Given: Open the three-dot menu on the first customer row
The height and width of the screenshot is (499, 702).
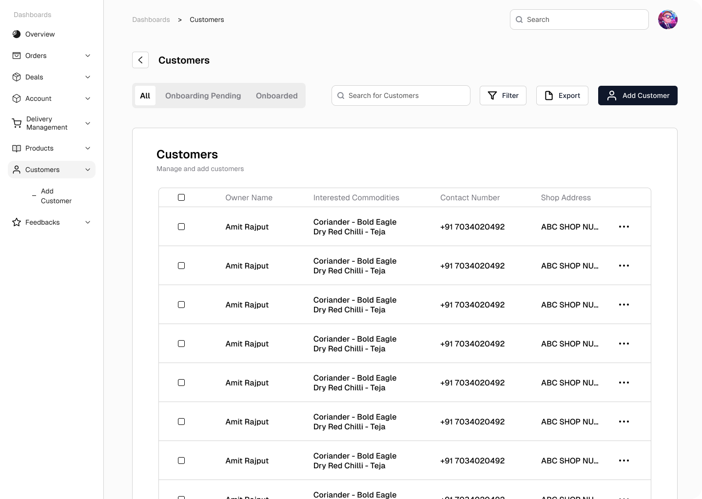Looking at the screenshot, I should [x=624, y=227].
